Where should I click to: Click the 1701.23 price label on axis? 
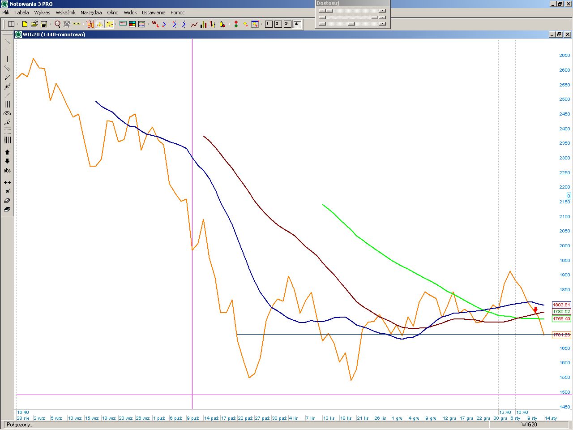click(x=561, y=335)
